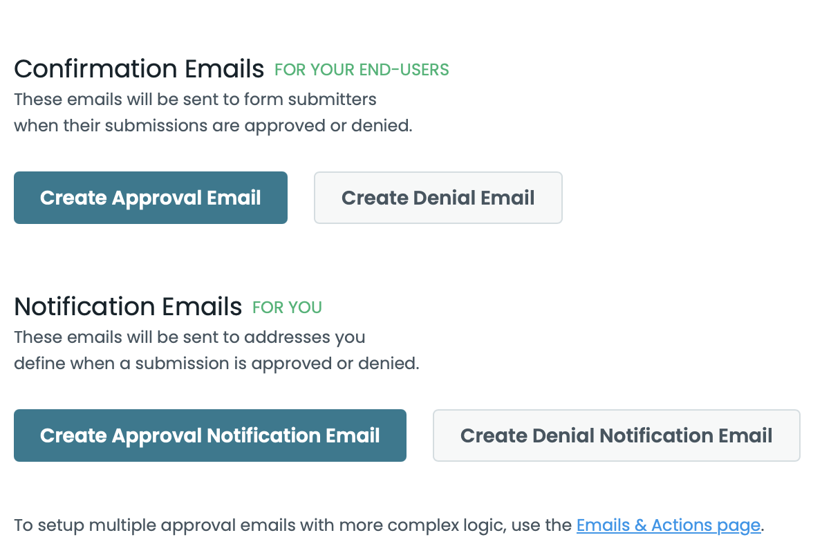Viewport: 831px width, 553px height.
Task: Add an approval notification email for yourself
Action: 209,435
